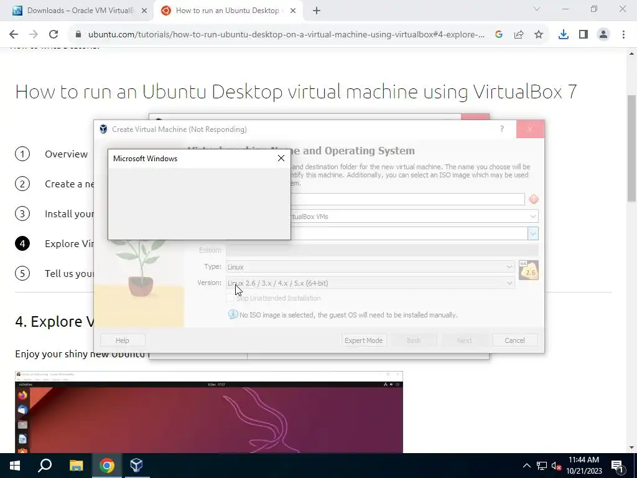The width and height of the screenshot is (637, 478).
Task: Click the Chrome taskbar icon
Action: (x=107, y=466)
